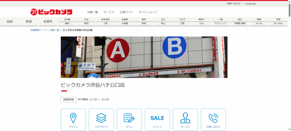Open the お問い合わせ phone icon tile
291x131 pixels.
(x=214, y=120)
